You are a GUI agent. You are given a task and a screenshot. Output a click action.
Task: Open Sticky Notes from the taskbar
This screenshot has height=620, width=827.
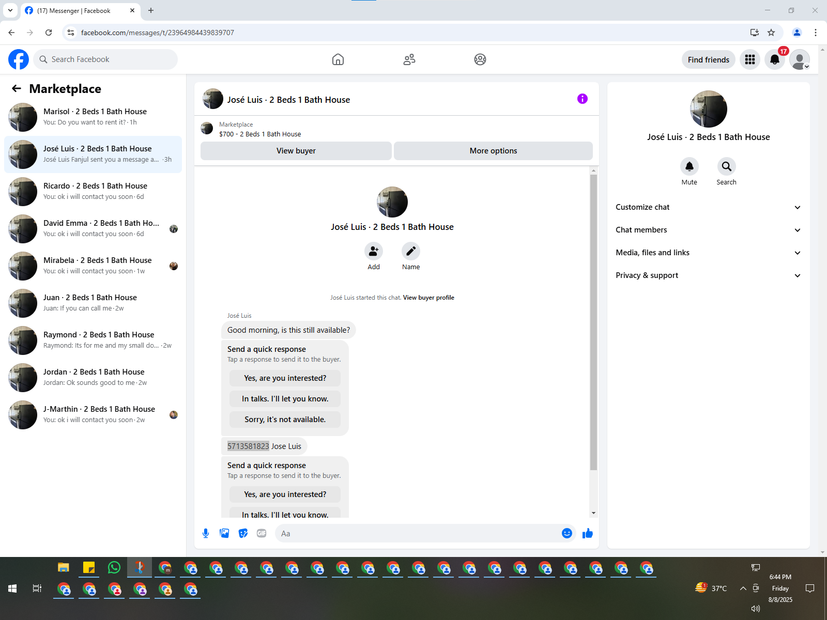pyautogui.click(x=89, y=567)
